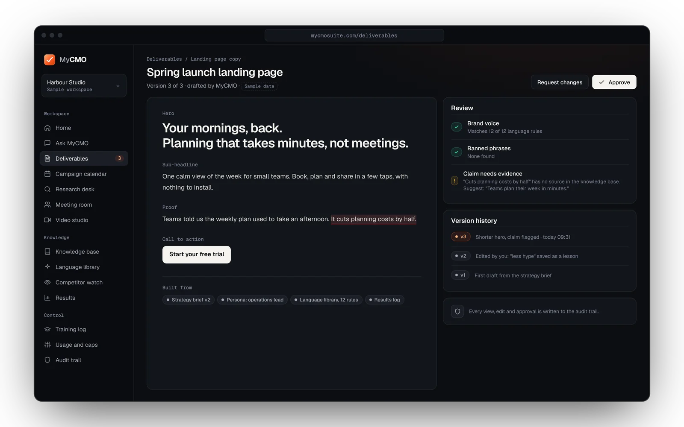684x427 pixels.
Task: Click the green check beside Brand voice
Action: tap(457, 127)
